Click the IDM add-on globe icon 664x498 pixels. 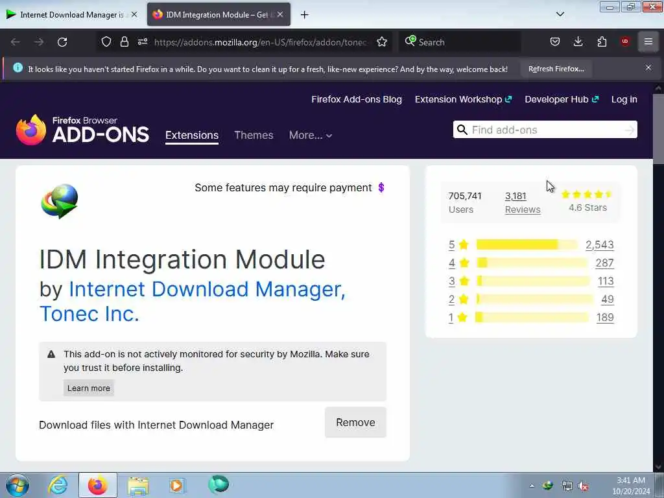coord(59,201)
